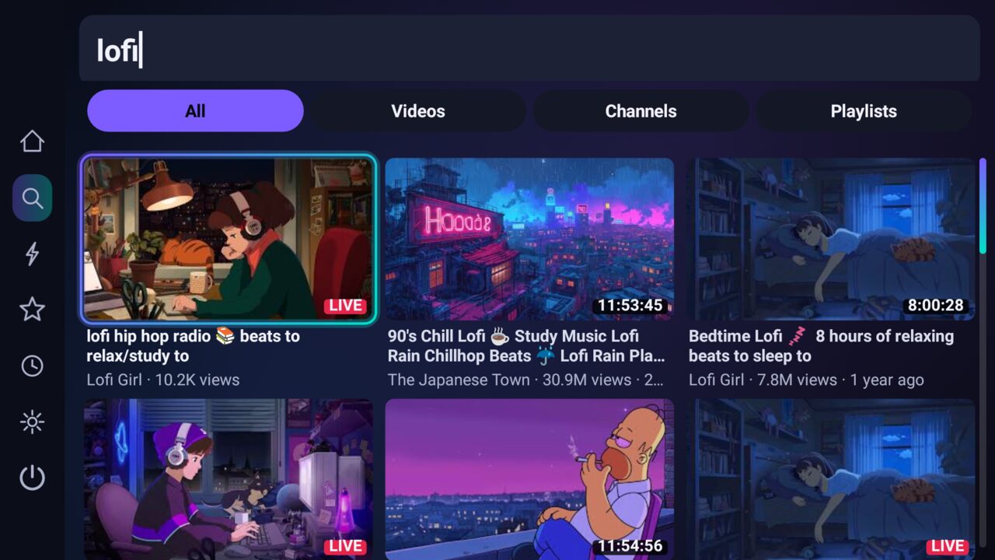Image resolution: width=995 pixels, height=560 pixels.
Task: Click the power icon in sidebar
Action: (32, 478)
